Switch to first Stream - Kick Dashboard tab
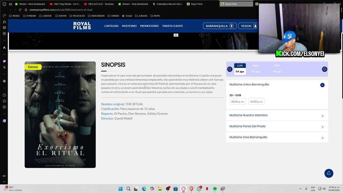 (x=30, y=4)
